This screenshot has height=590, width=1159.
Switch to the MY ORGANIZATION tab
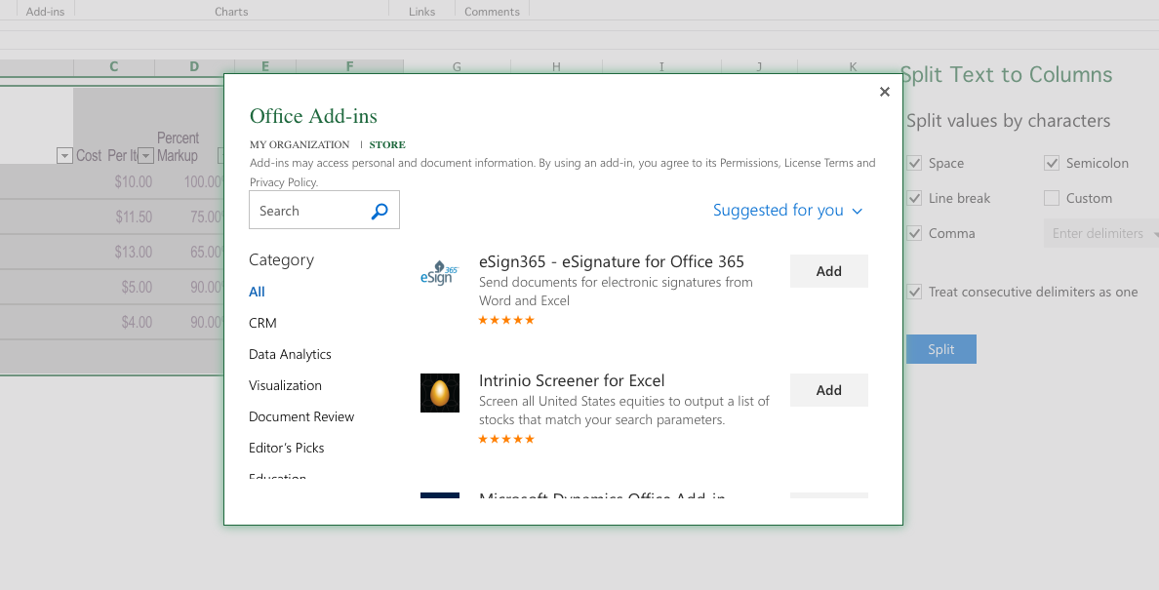point(300,144)
